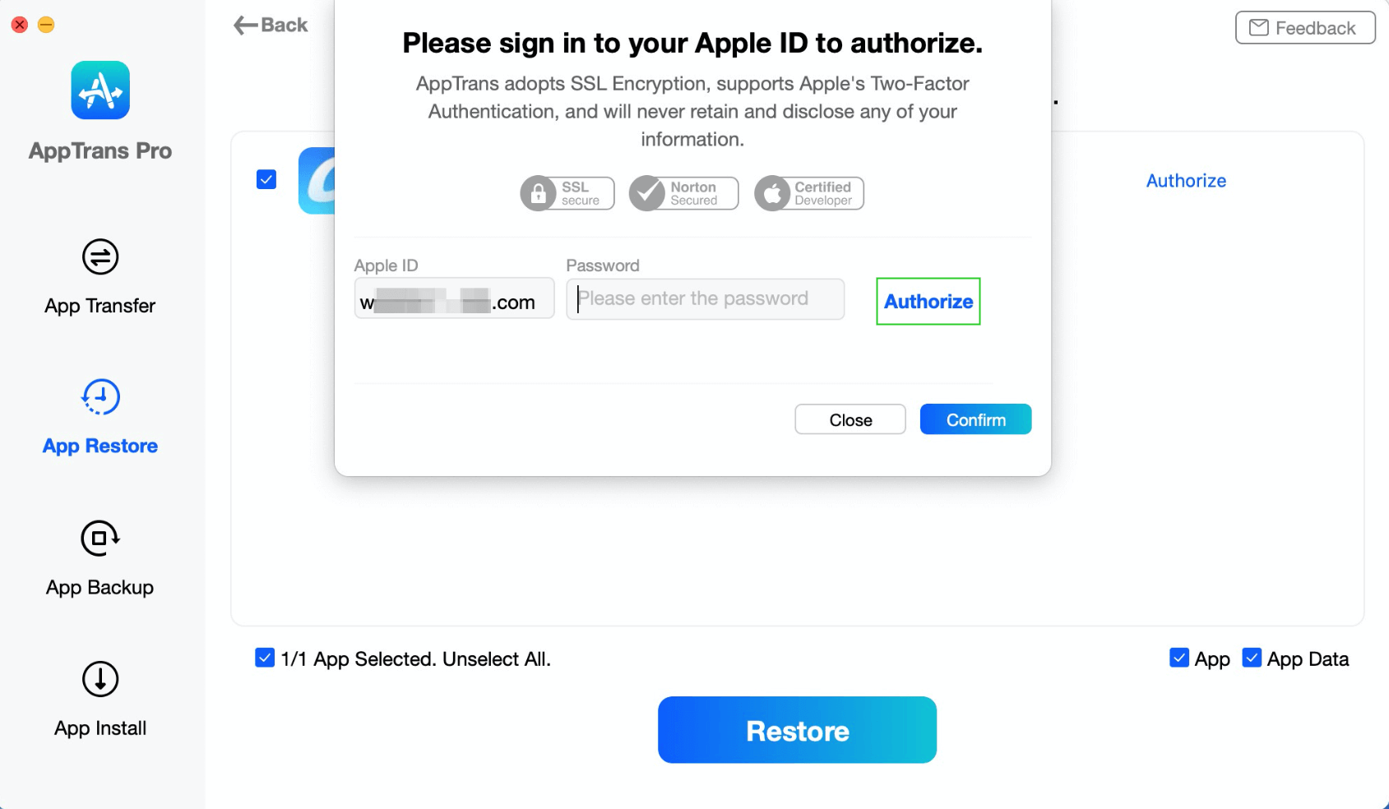Viewport: 1389px width, 809px height.
Task: Click the Authorize link in app row
Action: [x=1186, y=181]
